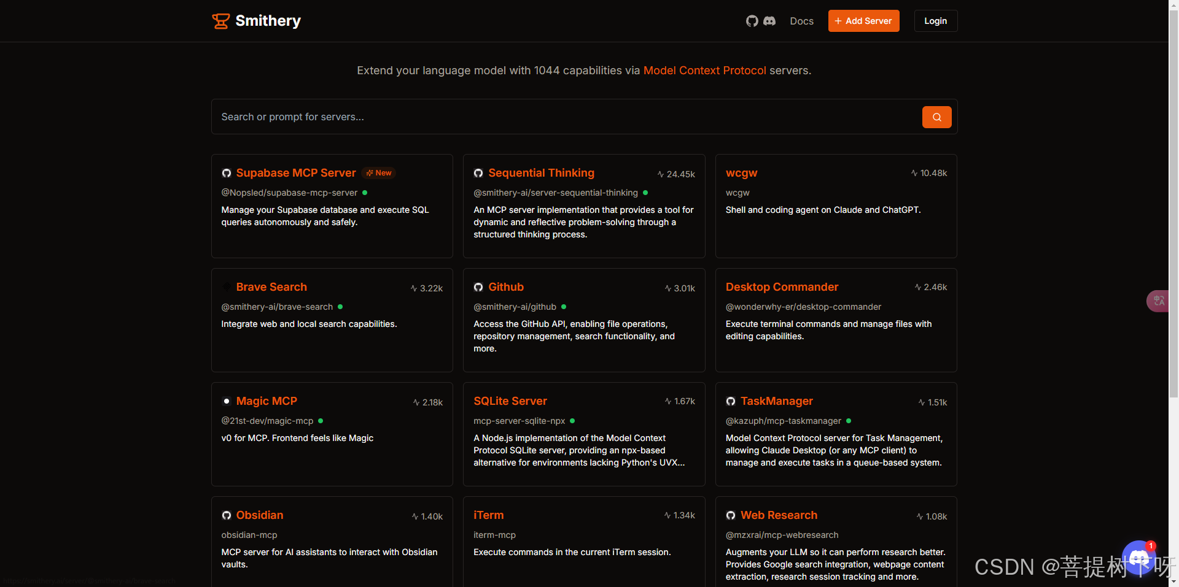This screenshot has width=1179, height=587.
Task: Click the scrollbar down arrow
Action: 1173,581
